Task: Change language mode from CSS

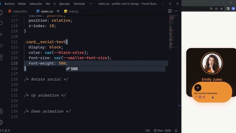Action: coord(147,130)
